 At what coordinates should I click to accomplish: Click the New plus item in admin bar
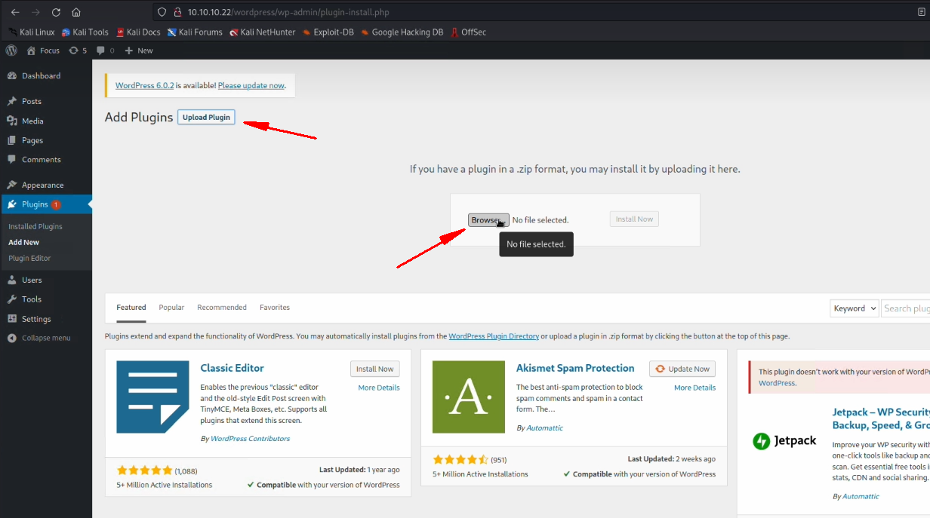click(x=139, y=51)
